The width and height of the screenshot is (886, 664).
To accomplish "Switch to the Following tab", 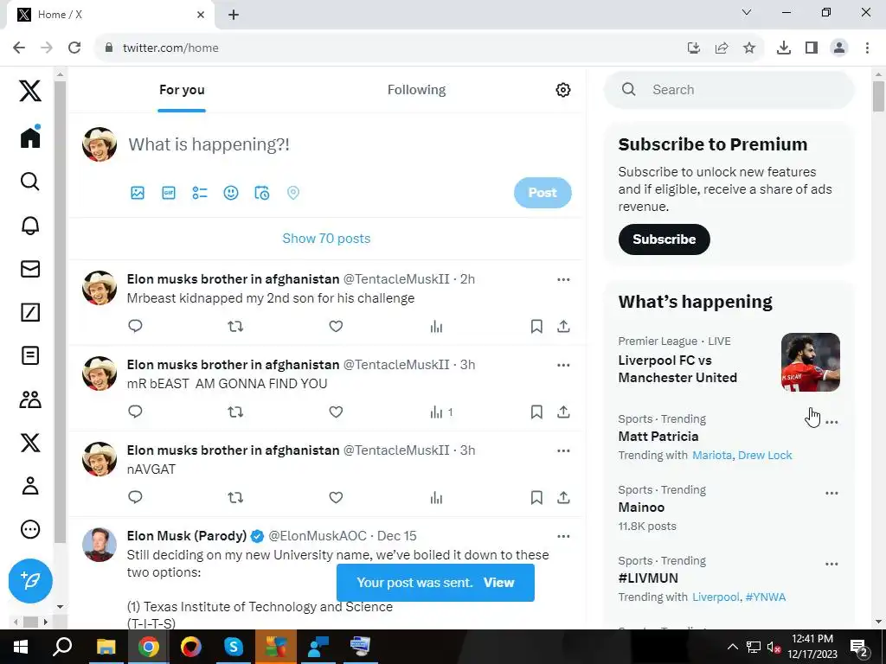I will point(416,90).
